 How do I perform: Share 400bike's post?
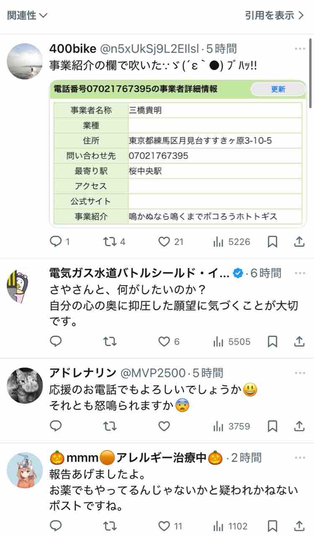point(299,242)
